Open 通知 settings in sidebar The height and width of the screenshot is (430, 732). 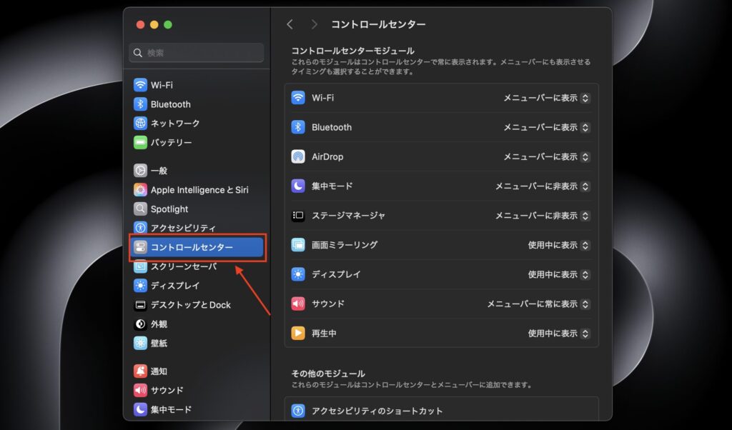[197, 371]
